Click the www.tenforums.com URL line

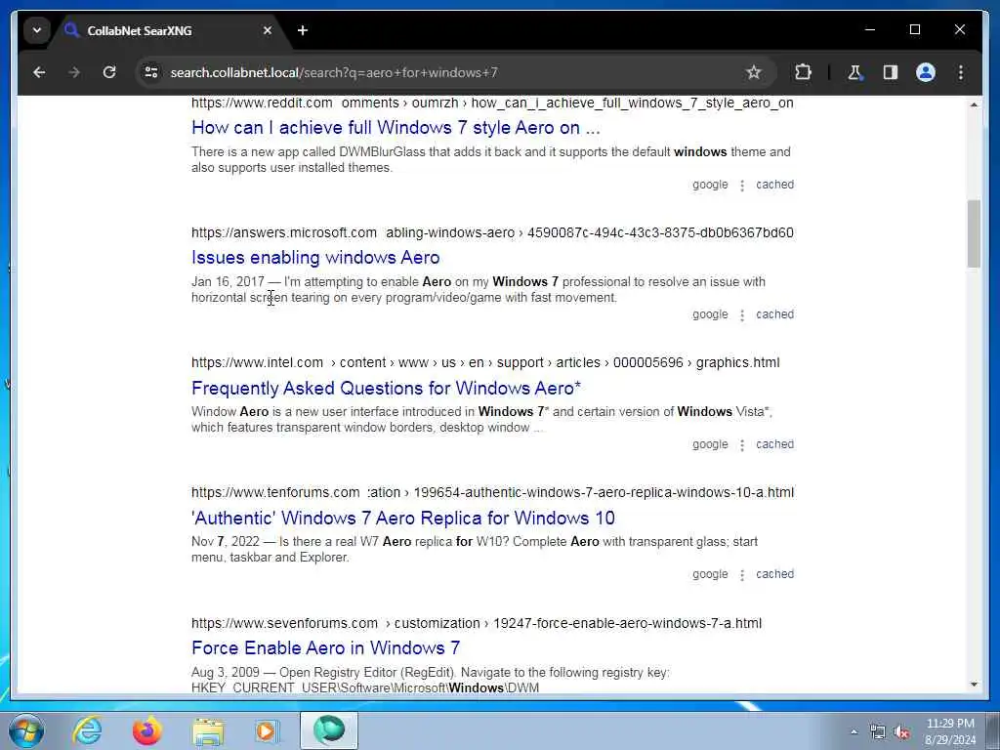click(492, 493)
